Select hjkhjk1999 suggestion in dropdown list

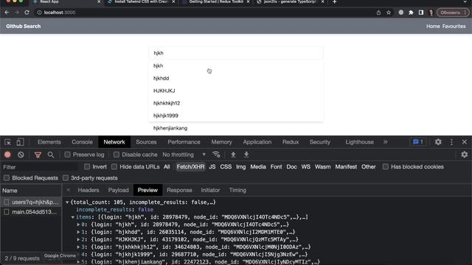[236, 116]
